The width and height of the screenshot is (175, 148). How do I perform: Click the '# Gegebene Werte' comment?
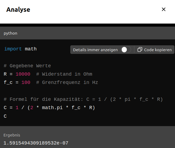click(27, 66)
